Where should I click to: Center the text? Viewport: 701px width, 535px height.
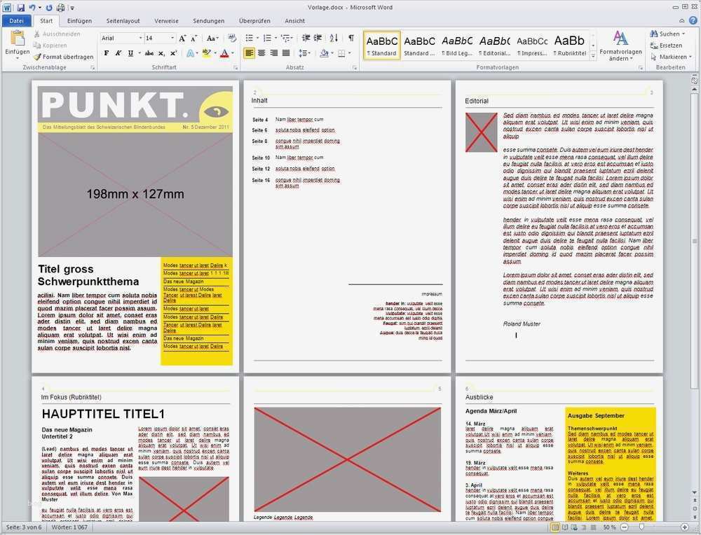click(x=261, y=53)
